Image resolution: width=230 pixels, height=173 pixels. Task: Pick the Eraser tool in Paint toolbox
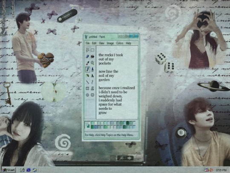(87, 56)
